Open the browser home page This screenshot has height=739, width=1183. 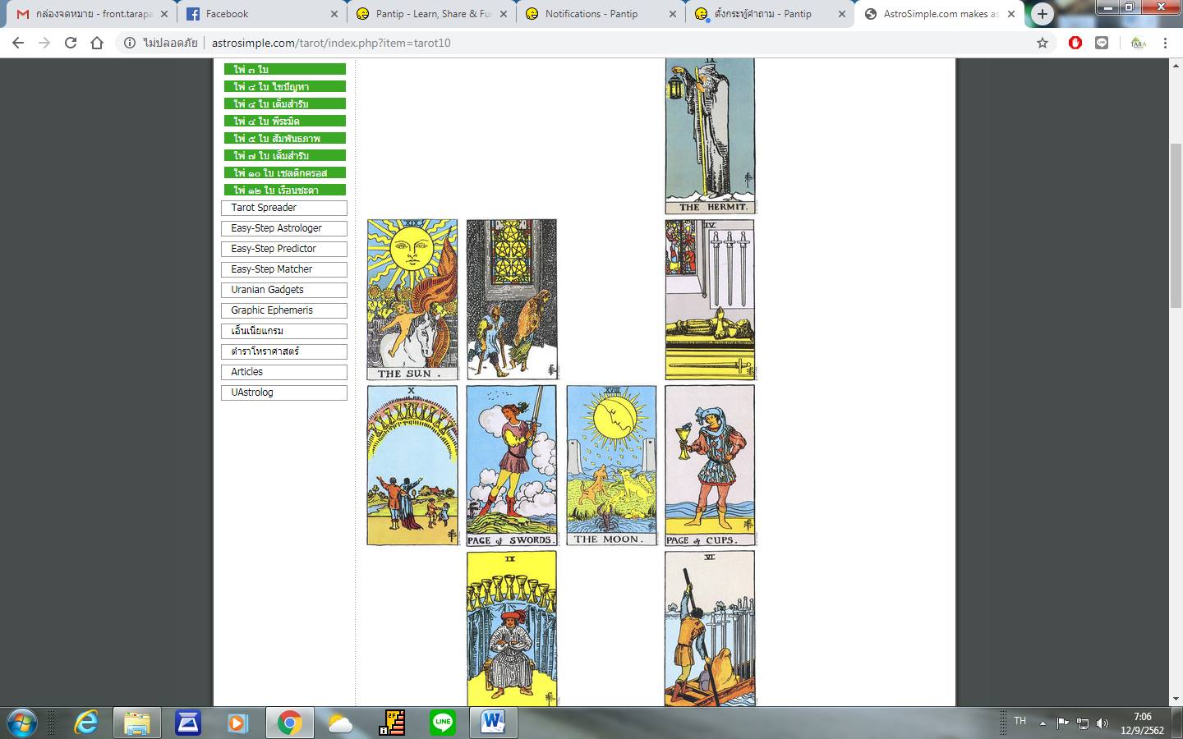97,43
